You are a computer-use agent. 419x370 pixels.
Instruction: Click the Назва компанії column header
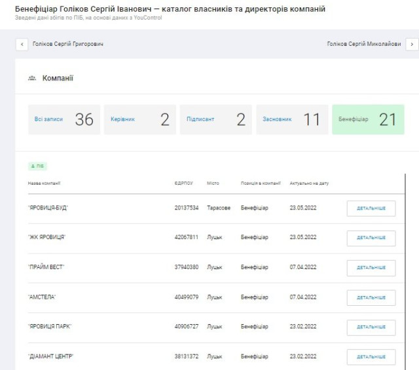click(45, 183)
